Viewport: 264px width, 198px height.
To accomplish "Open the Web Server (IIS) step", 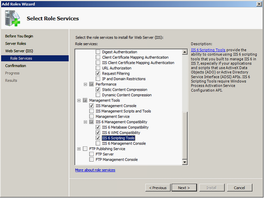I will (19, 51).
